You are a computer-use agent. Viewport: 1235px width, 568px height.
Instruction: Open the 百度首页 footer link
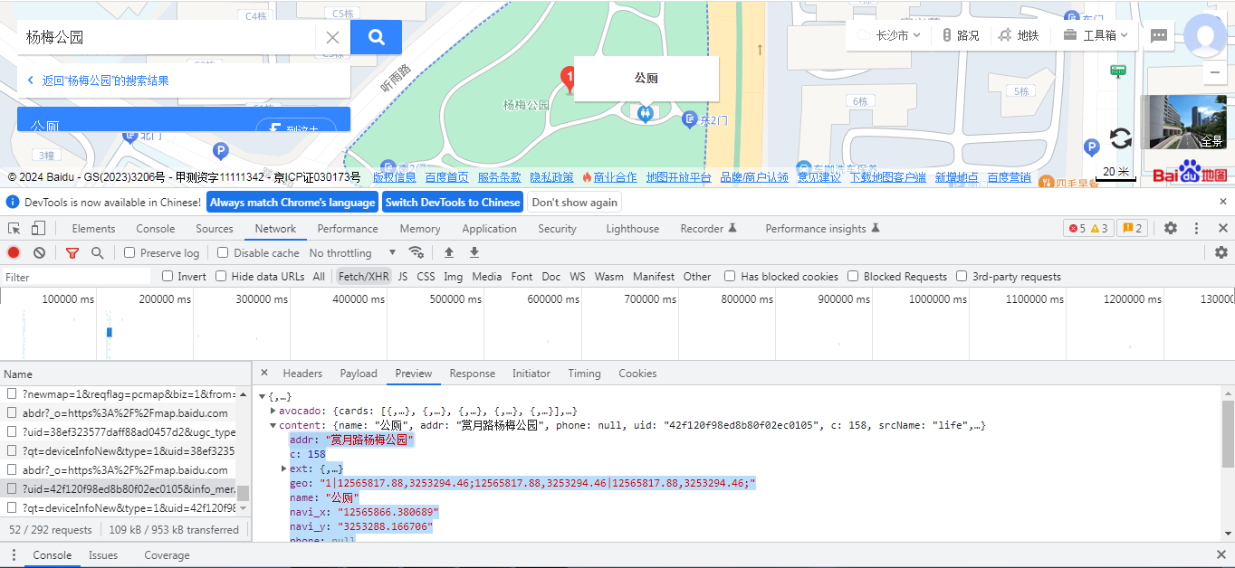coord(447,177)
